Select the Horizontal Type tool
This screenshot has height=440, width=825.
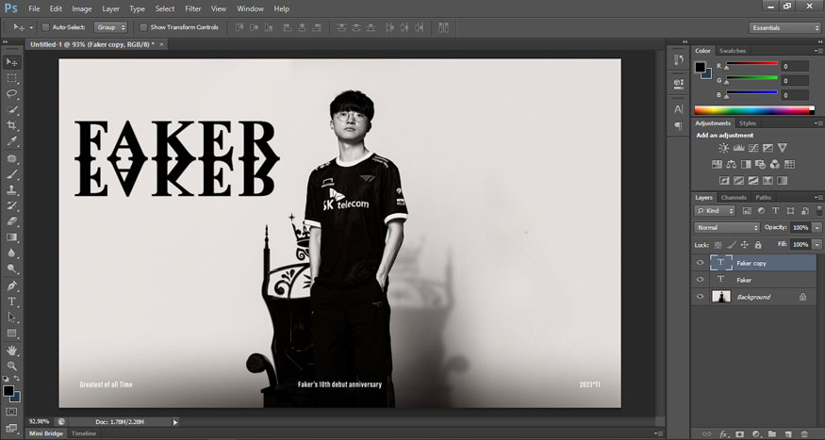pos(11,301)
